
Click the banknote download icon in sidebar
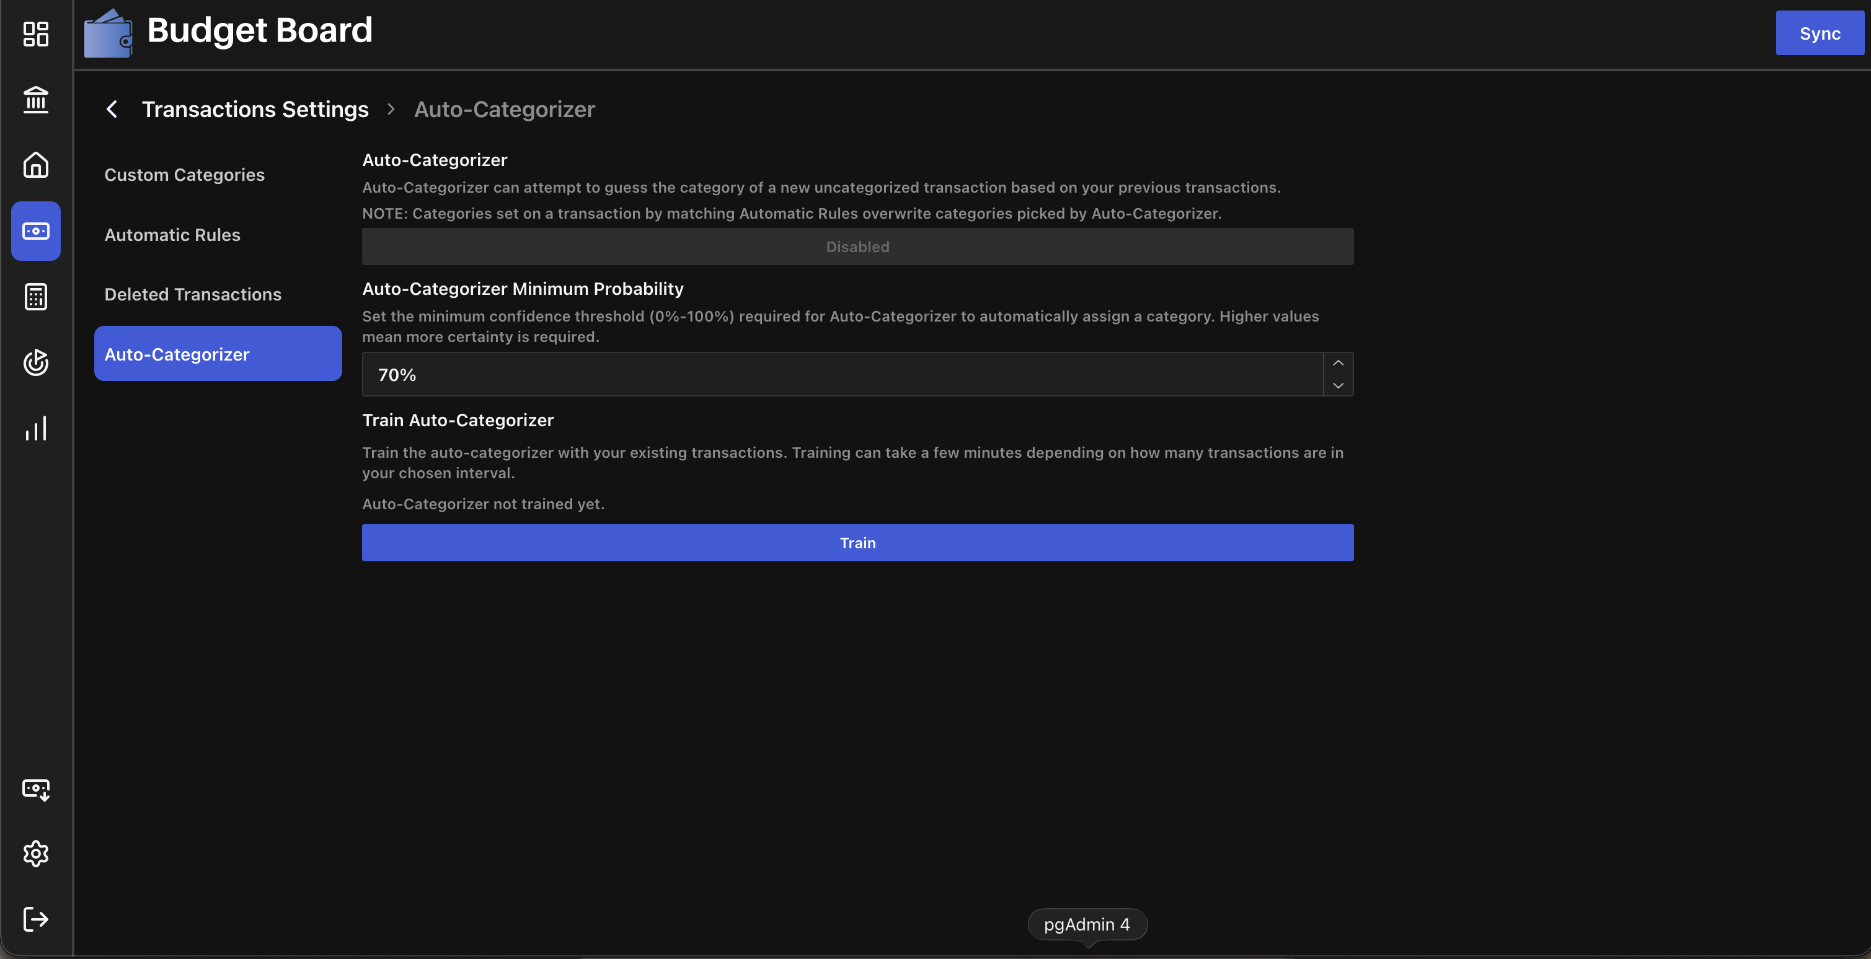(x=35, y=789)
